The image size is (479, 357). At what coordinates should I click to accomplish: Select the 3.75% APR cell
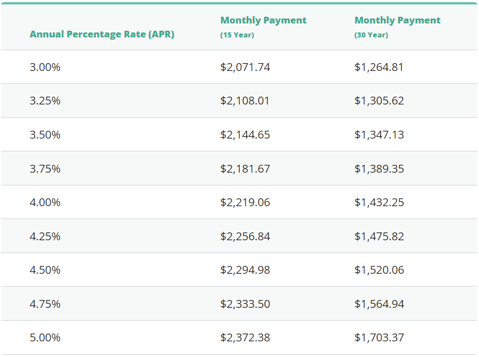pos(45,169)
